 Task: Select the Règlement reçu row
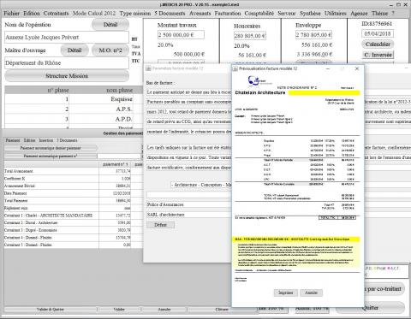tap(68, 208)
